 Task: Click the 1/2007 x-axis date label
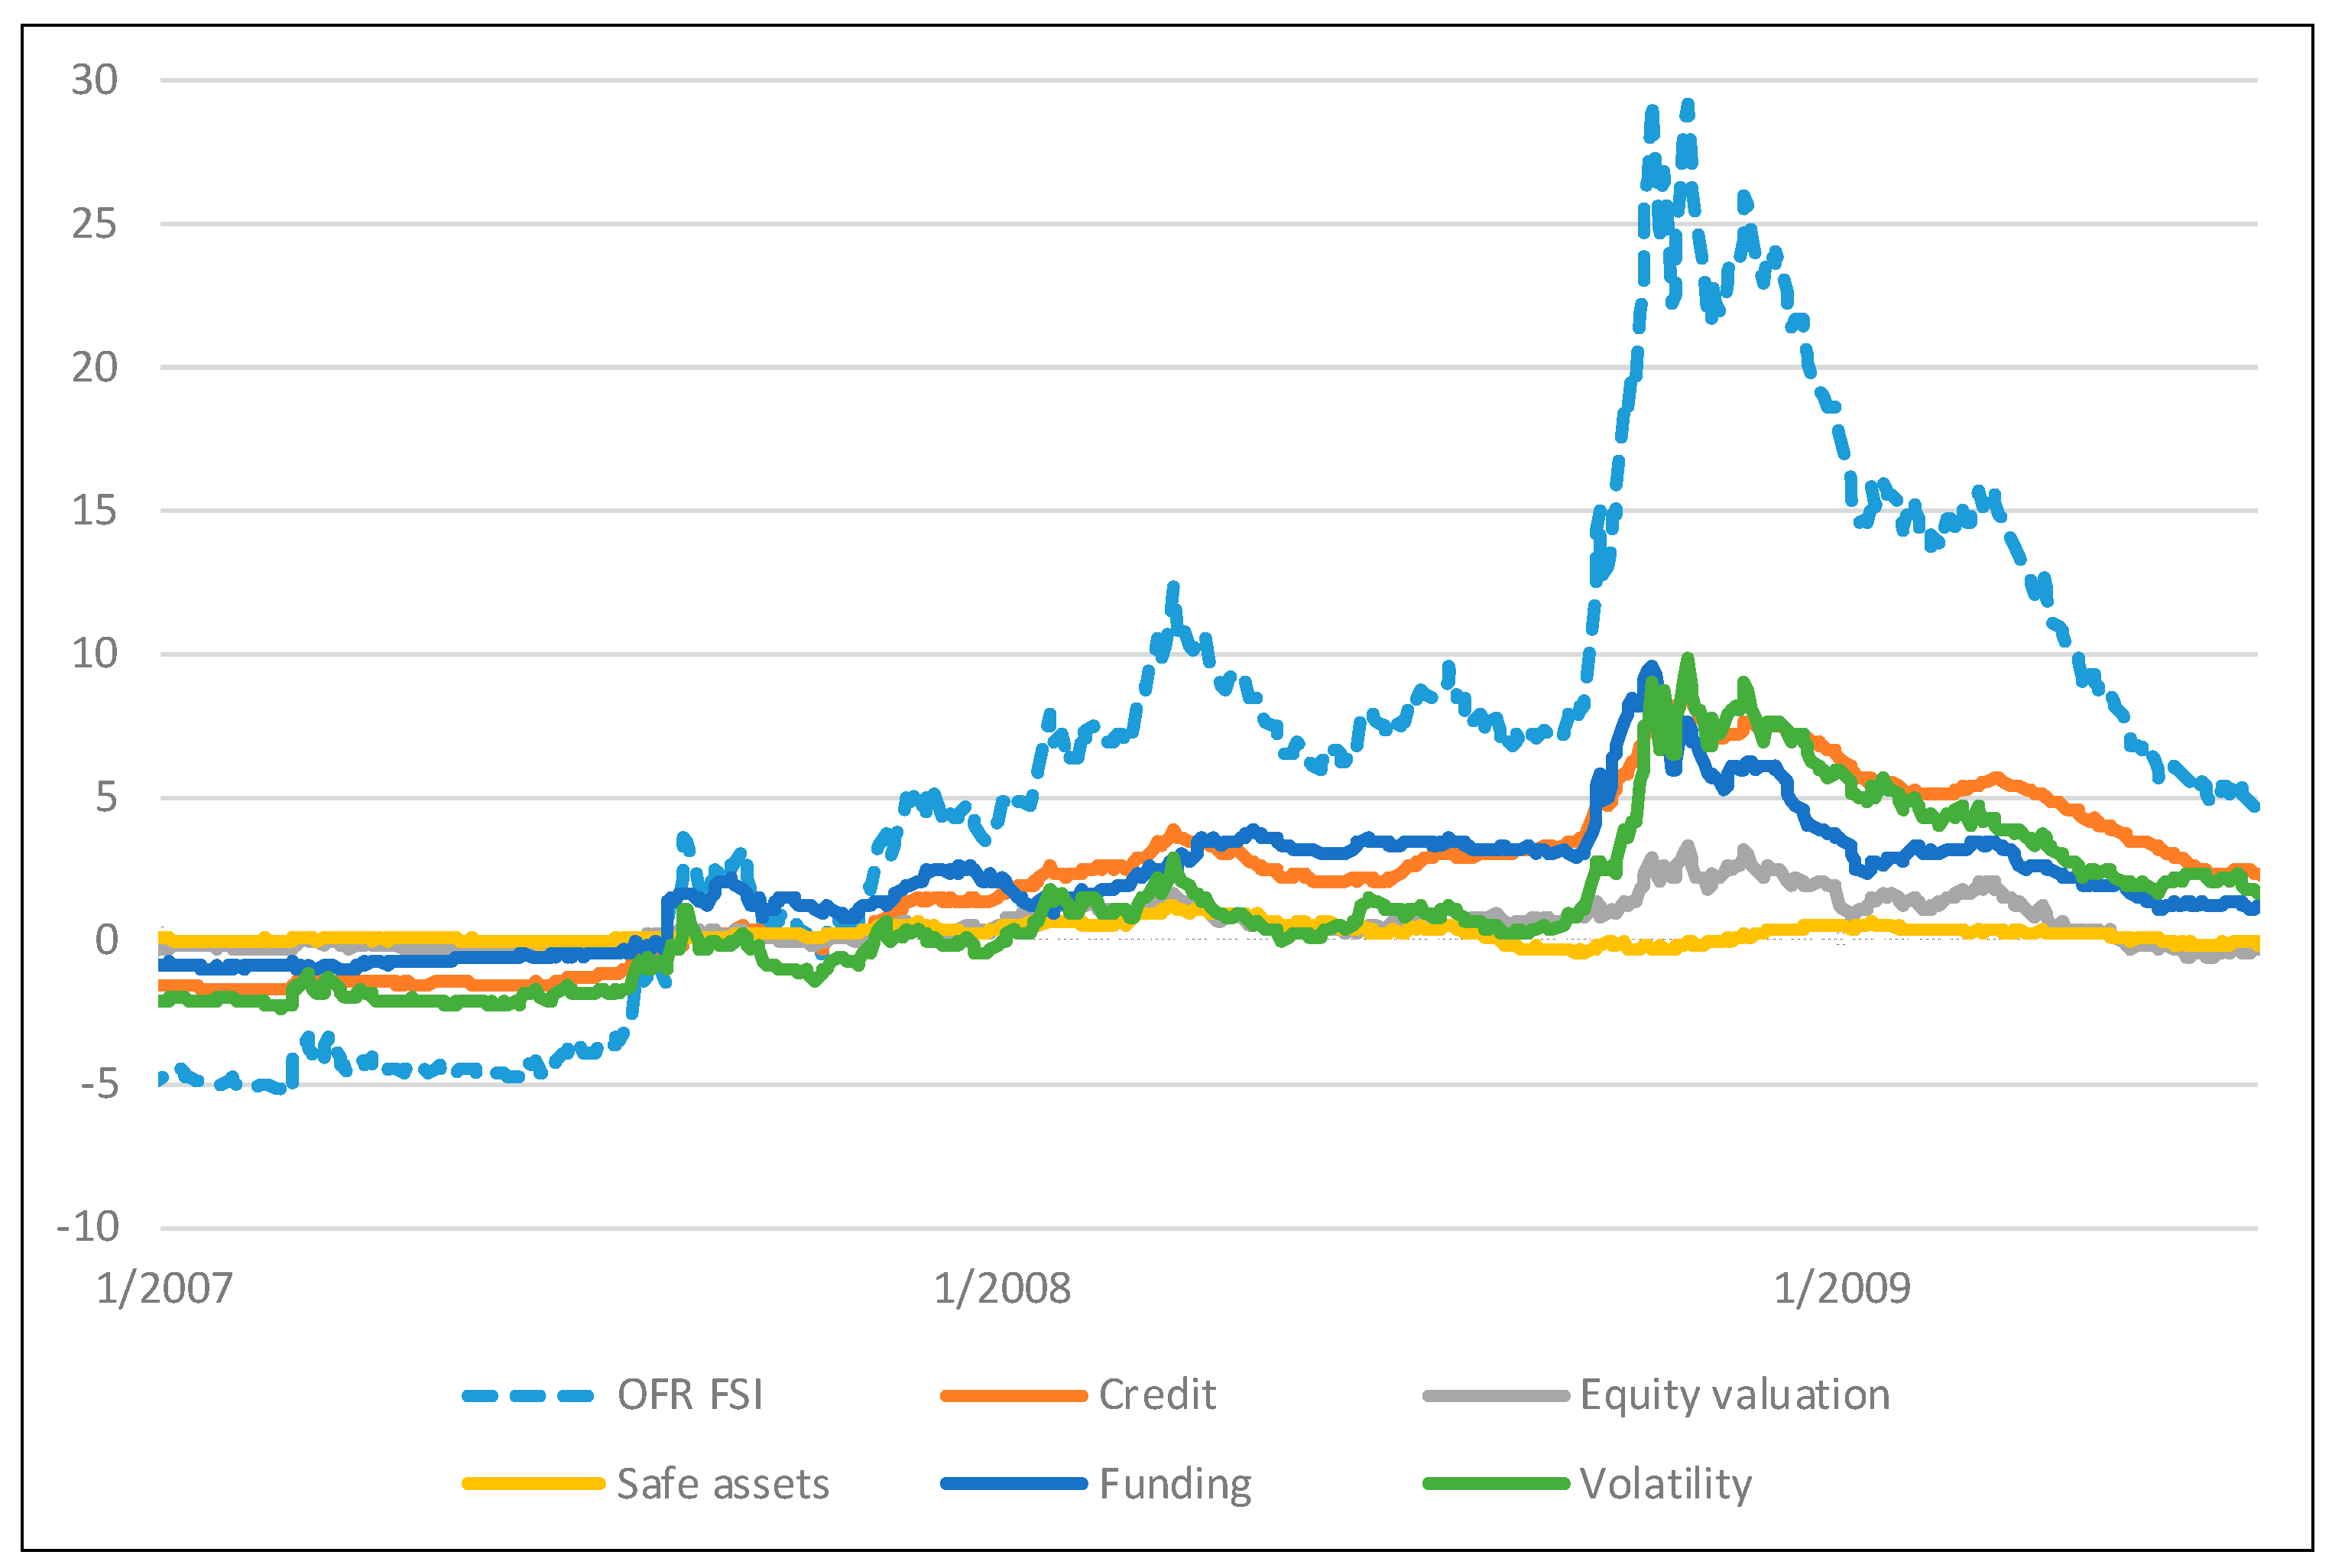tap(165, 1289)
